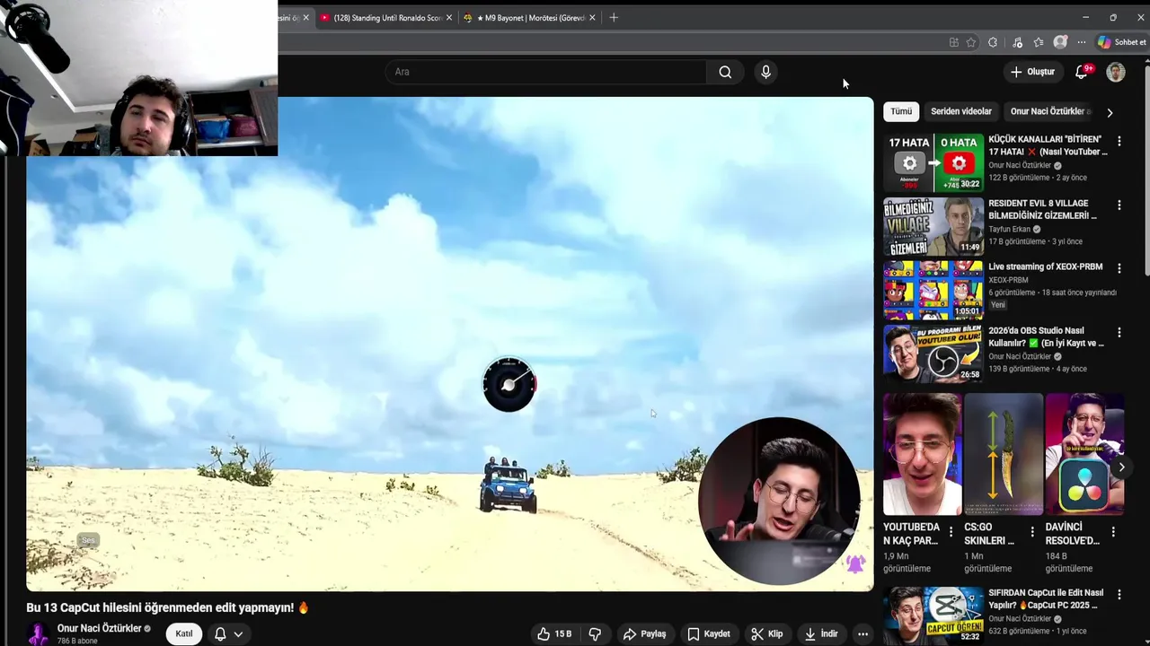Image resolution: width=1150 pixels, height=646 pixels.
Task: Open Sıfırdan CapCut ile Edit thumbnail
Action: tap(933, 615)
